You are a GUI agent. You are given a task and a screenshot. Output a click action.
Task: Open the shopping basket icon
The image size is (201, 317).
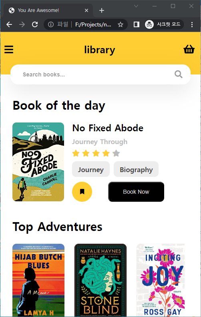189,49
